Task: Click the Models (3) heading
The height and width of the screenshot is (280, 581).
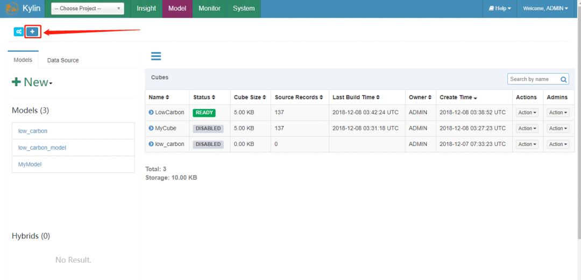Action: (x=30, y=110)
